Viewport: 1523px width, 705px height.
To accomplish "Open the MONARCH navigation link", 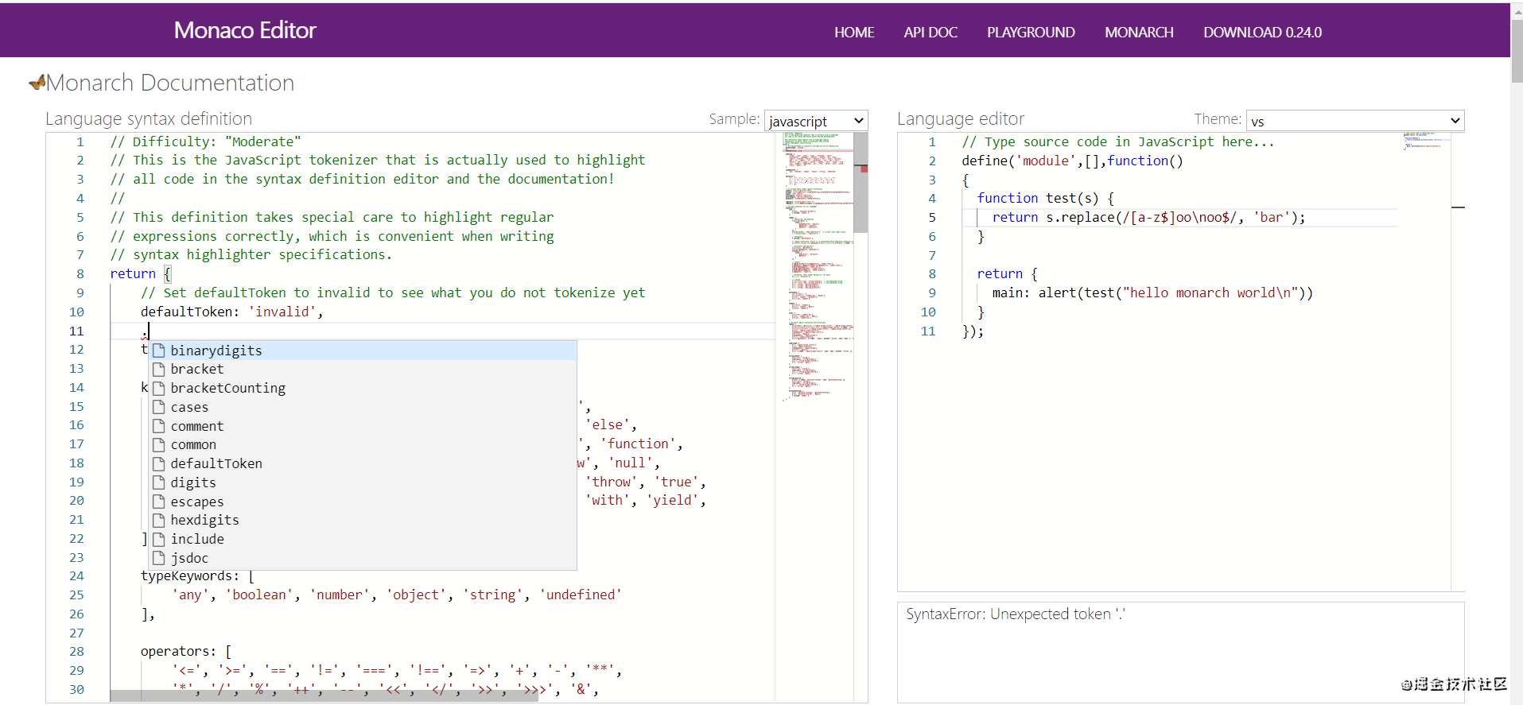I will tap(1139, 33).
